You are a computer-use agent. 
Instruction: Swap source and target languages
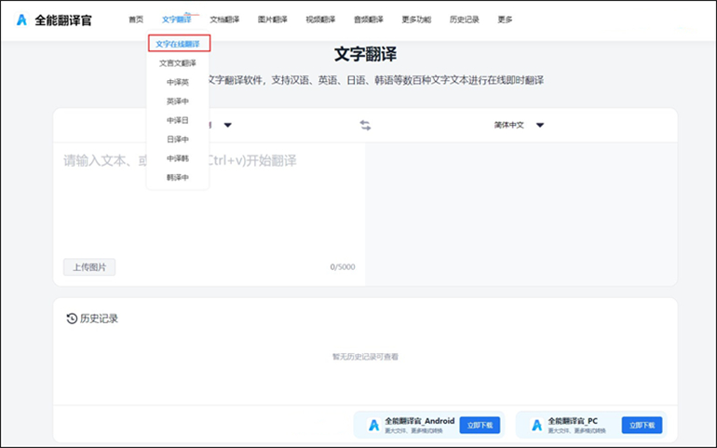365,125
